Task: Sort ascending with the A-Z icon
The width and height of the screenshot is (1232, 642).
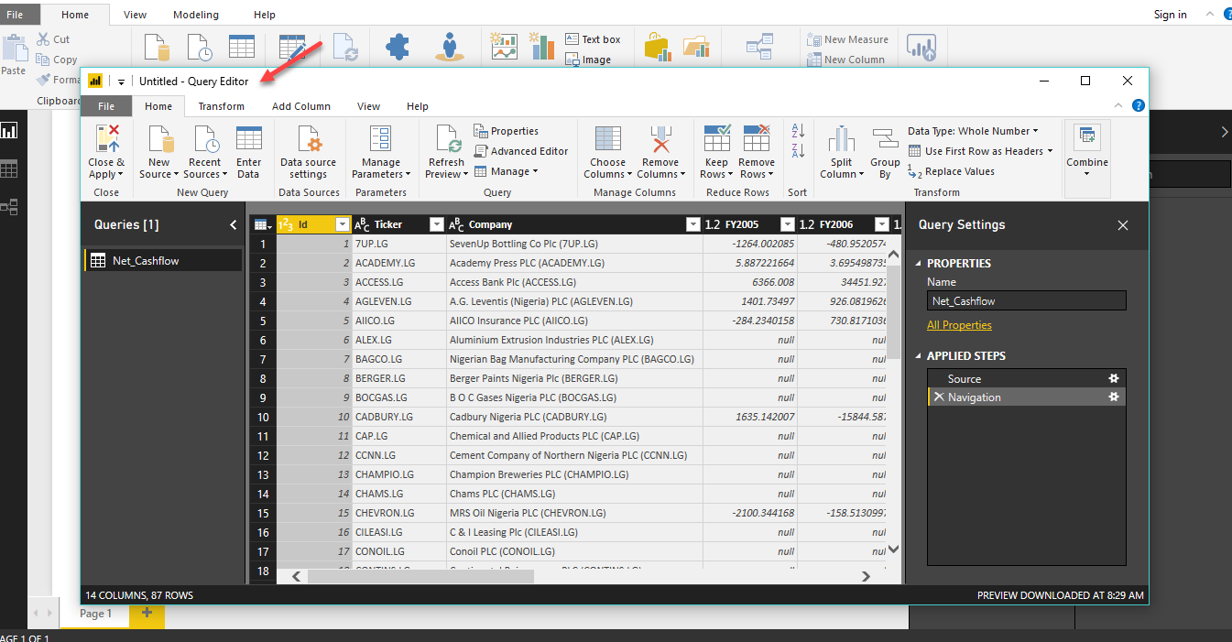Action: pos(796,130)
